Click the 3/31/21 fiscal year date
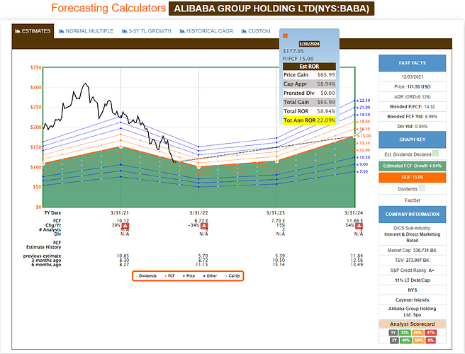The height and width of the screenshot is (354, 465). pyautogui.click(x=120, y=212)
